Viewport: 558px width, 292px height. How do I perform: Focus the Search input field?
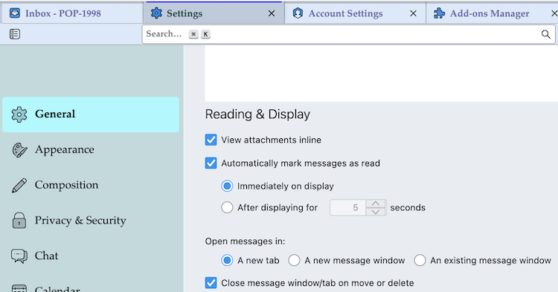[348, 34]
